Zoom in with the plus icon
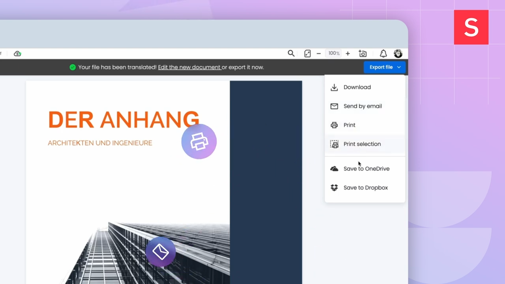Viewport: 505px width, 284px height. [348, 54]
